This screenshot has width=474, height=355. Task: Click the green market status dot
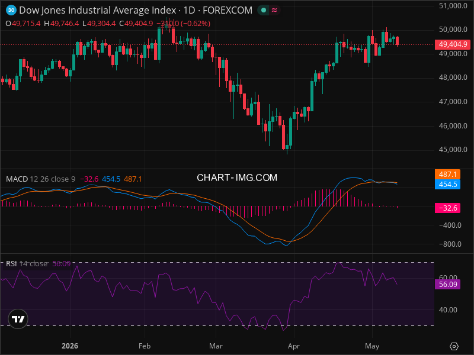coord(264,10)
